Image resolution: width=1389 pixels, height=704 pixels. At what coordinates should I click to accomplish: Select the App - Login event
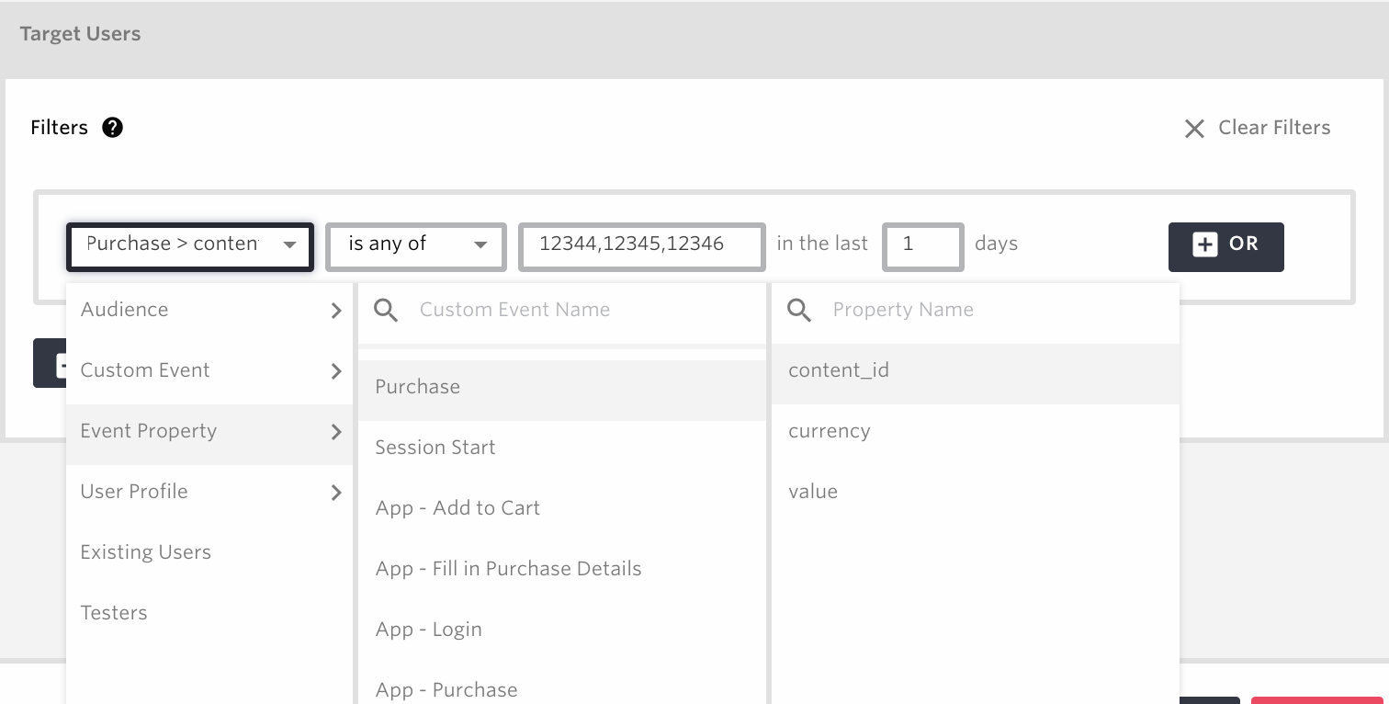click(562, 630)
